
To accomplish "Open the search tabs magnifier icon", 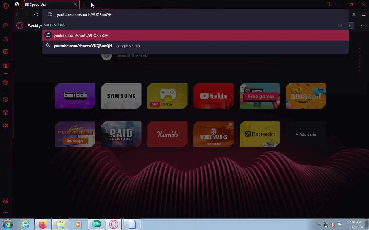I will [328, 4].
